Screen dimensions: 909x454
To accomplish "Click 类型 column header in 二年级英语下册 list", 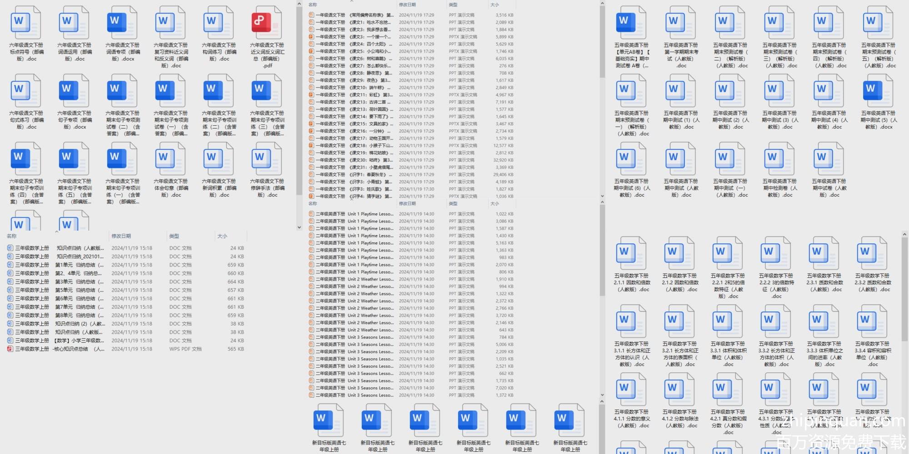I will pos(453,203).
